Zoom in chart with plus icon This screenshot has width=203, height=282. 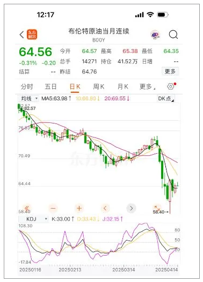click(79, 208)
